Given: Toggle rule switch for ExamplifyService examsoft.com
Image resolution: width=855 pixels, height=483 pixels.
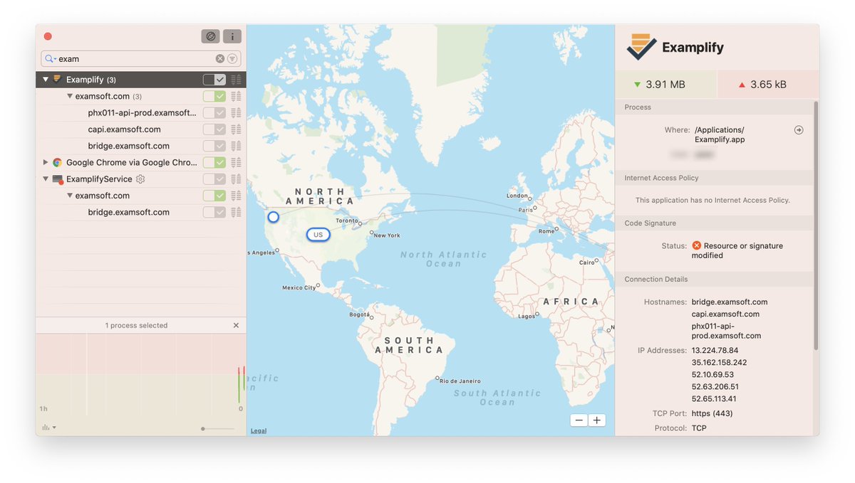Looking at the screenshot, I should [214, 196].
